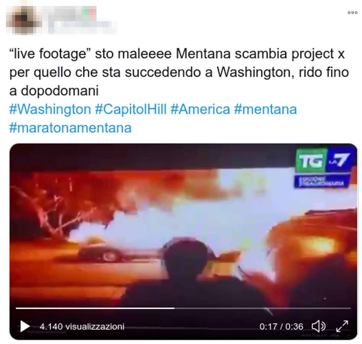Click the video frame showing the burning car
Screen dimensions: 362x344
(183, 229)
